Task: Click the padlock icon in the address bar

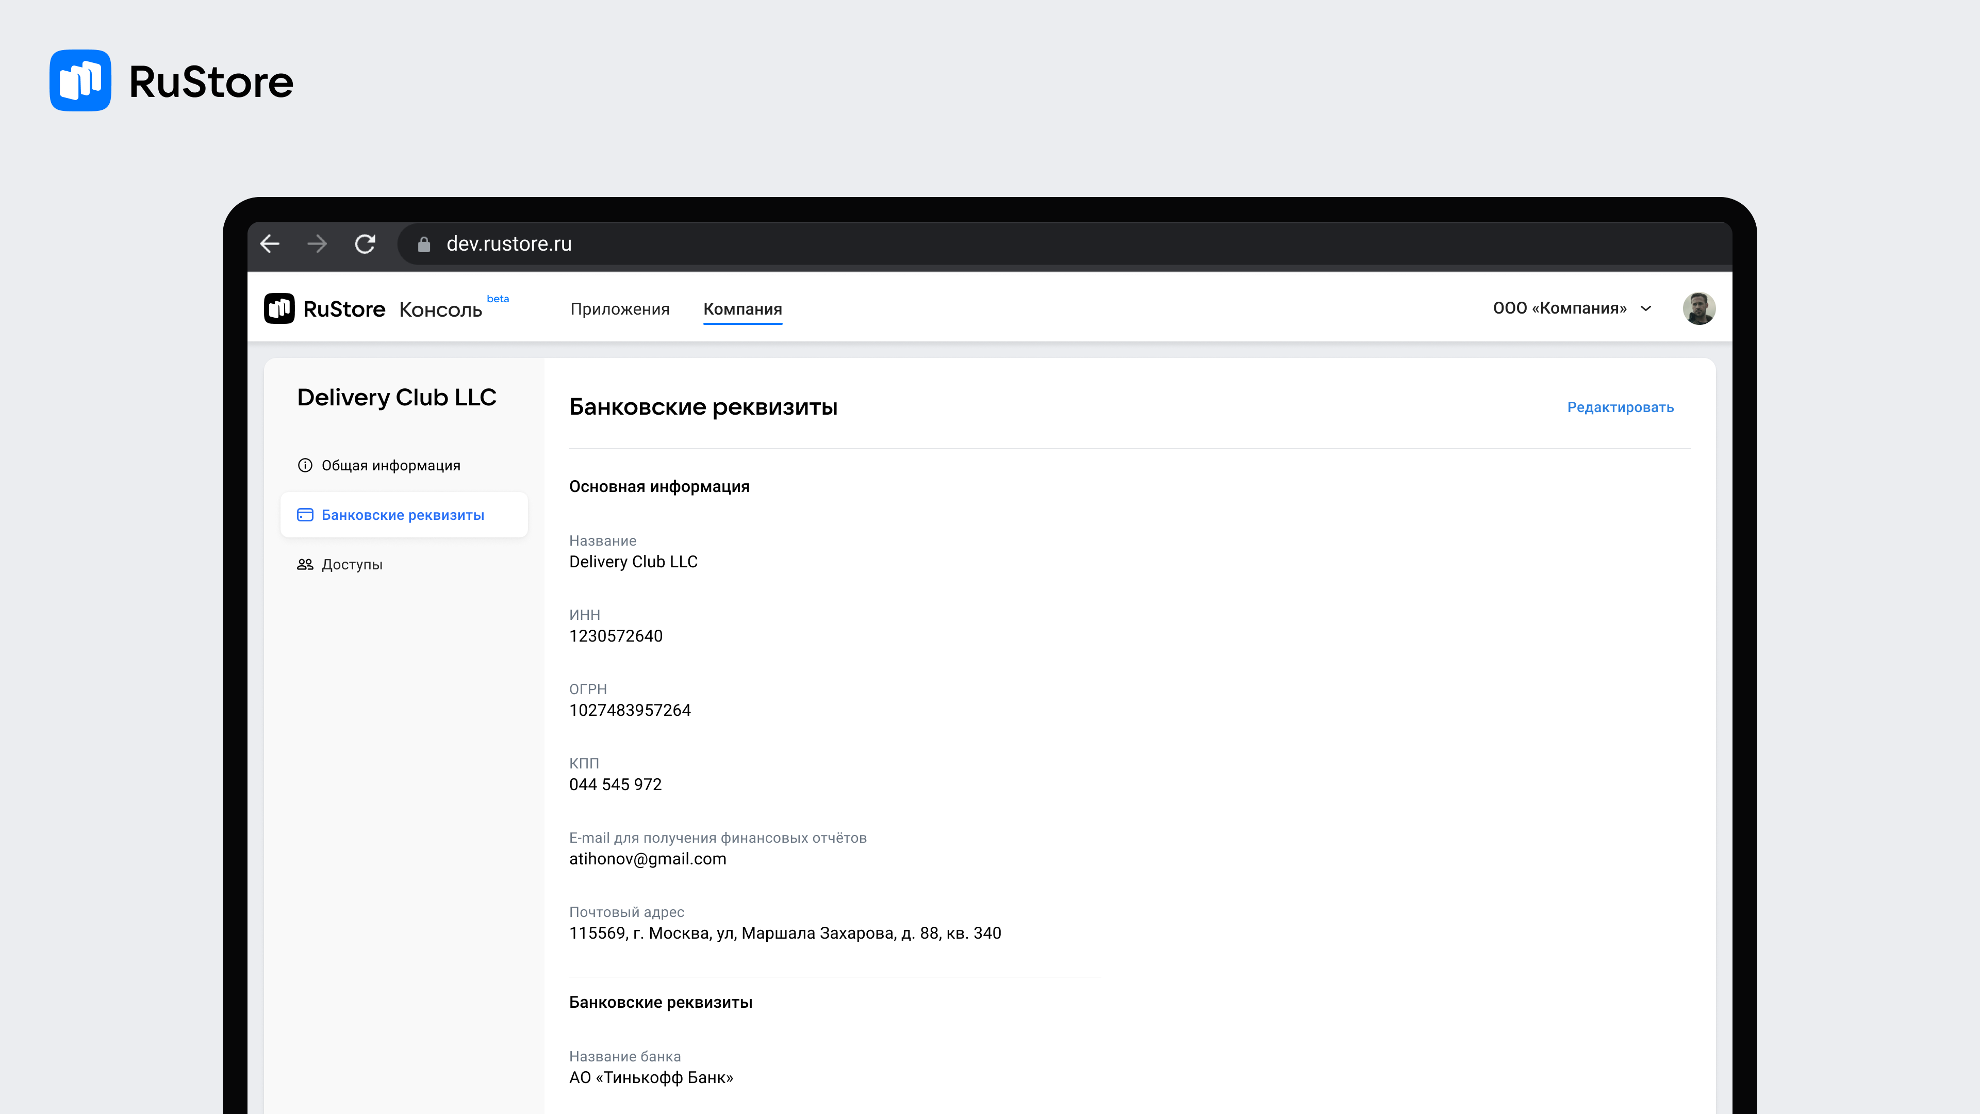Action: [423, 244]
